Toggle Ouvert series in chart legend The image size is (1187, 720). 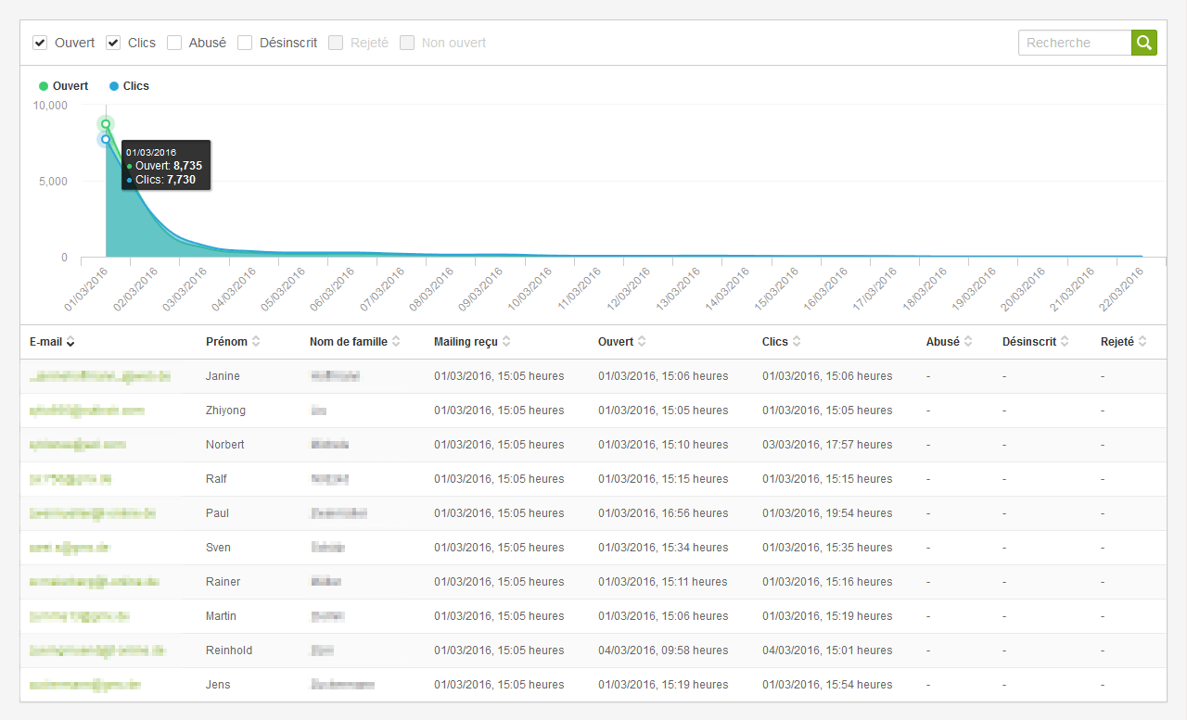[x=64, y=86]
